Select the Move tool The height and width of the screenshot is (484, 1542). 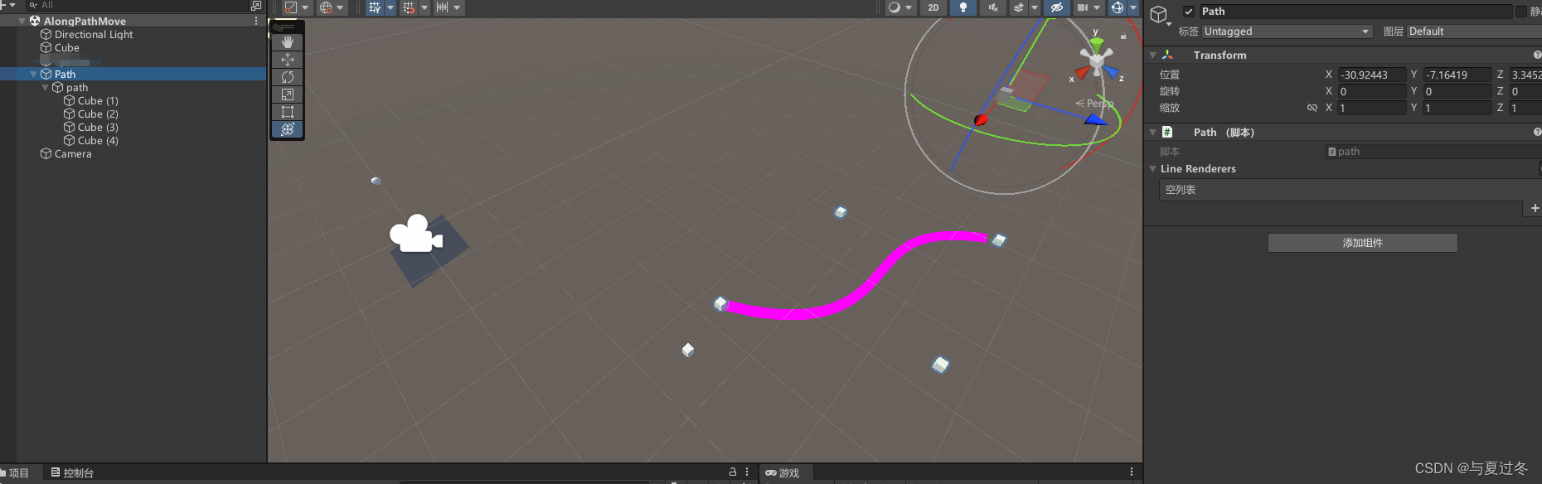click(x=288, y=60)
